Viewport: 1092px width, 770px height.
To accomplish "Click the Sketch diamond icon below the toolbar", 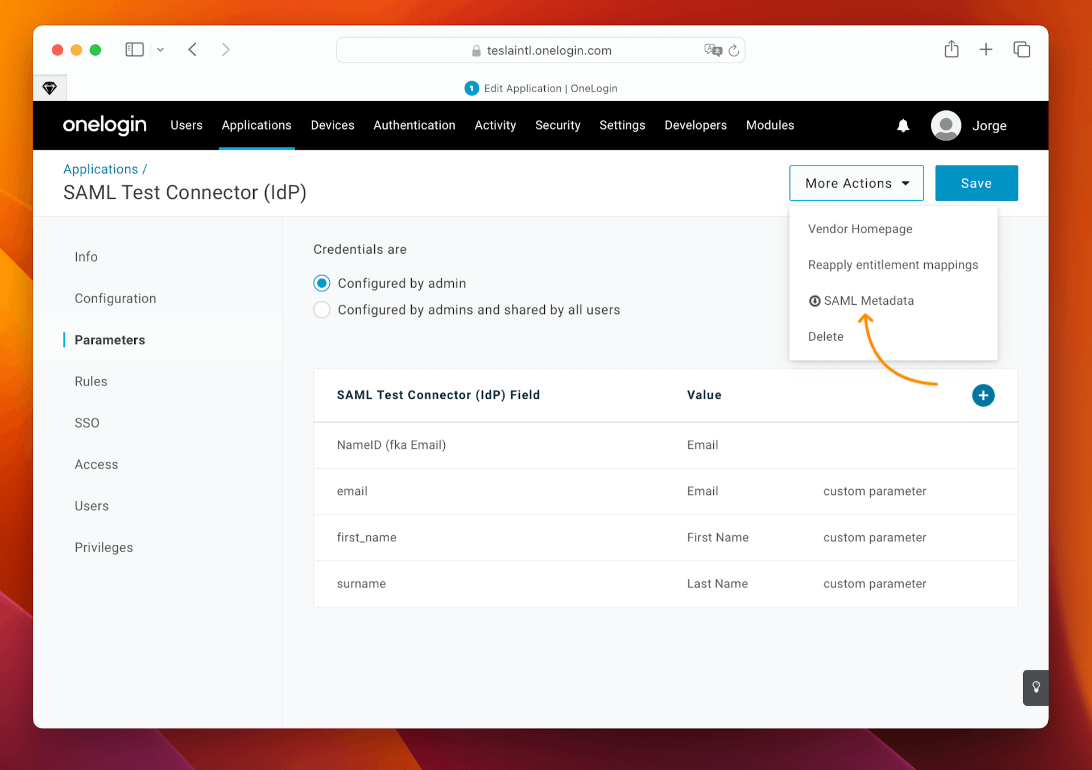I will [50, 88].
